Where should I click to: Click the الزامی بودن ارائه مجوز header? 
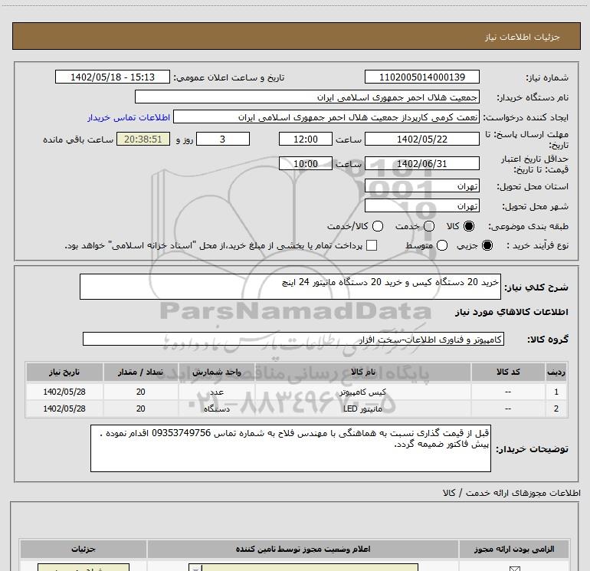513,549
